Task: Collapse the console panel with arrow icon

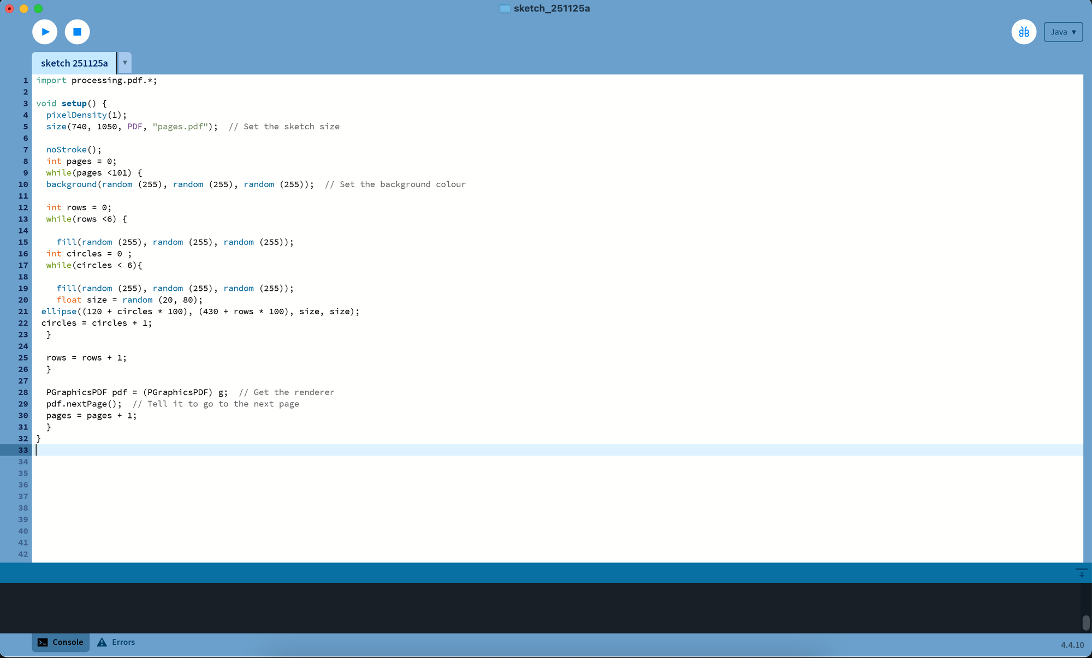Action: pos(1081,572)
